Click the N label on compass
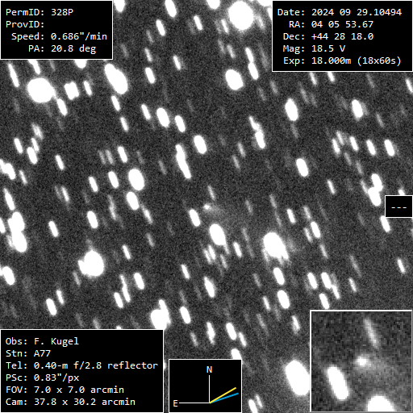Image resolution: width=413 pixels, height=413 pixels. [209, 369]
